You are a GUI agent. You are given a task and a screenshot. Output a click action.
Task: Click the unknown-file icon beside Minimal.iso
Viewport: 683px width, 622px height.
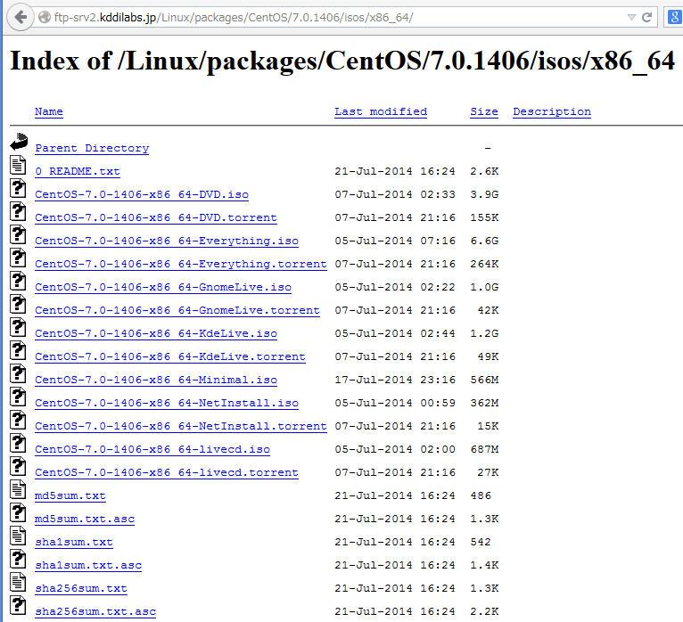tap(18, 374)
